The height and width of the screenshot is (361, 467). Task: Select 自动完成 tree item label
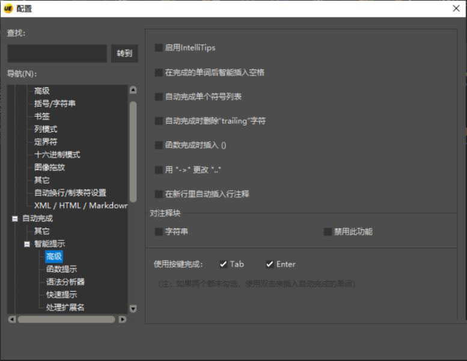(x=37, y=218)
